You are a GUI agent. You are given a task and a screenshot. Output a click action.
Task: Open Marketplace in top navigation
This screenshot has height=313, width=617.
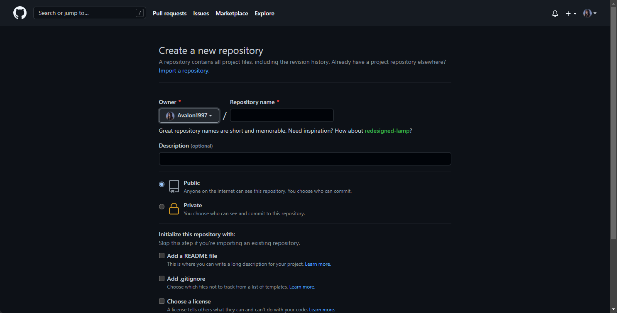tap(232, 13)
